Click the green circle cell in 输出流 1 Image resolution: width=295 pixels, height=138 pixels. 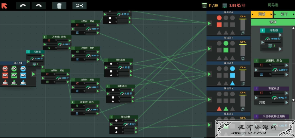point(226,43)
